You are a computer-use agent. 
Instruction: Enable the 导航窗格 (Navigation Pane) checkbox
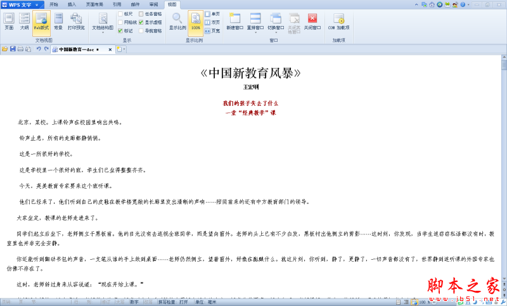[x=141, y=30]
